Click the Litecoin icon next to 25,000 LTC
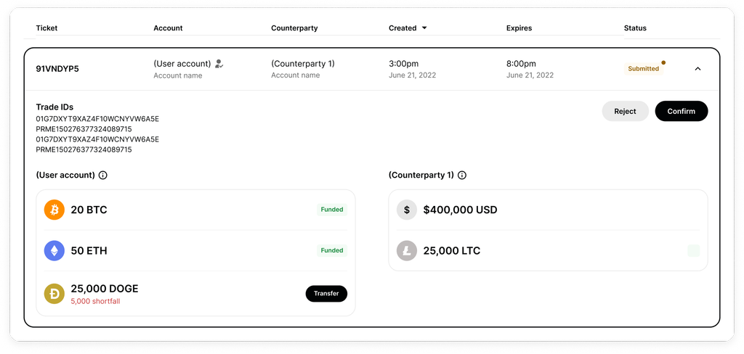This screenshot has width=744, height=354. click(407, 251)
